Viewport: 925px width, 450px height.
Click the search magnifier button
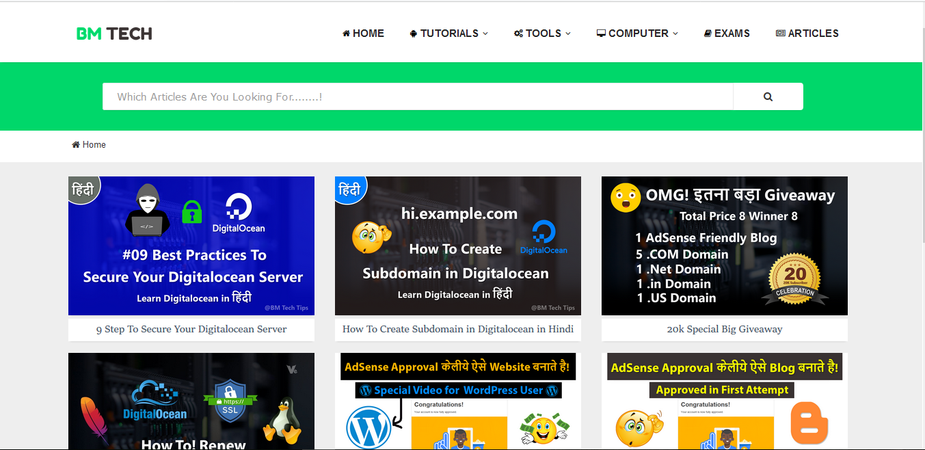[768, 96]
